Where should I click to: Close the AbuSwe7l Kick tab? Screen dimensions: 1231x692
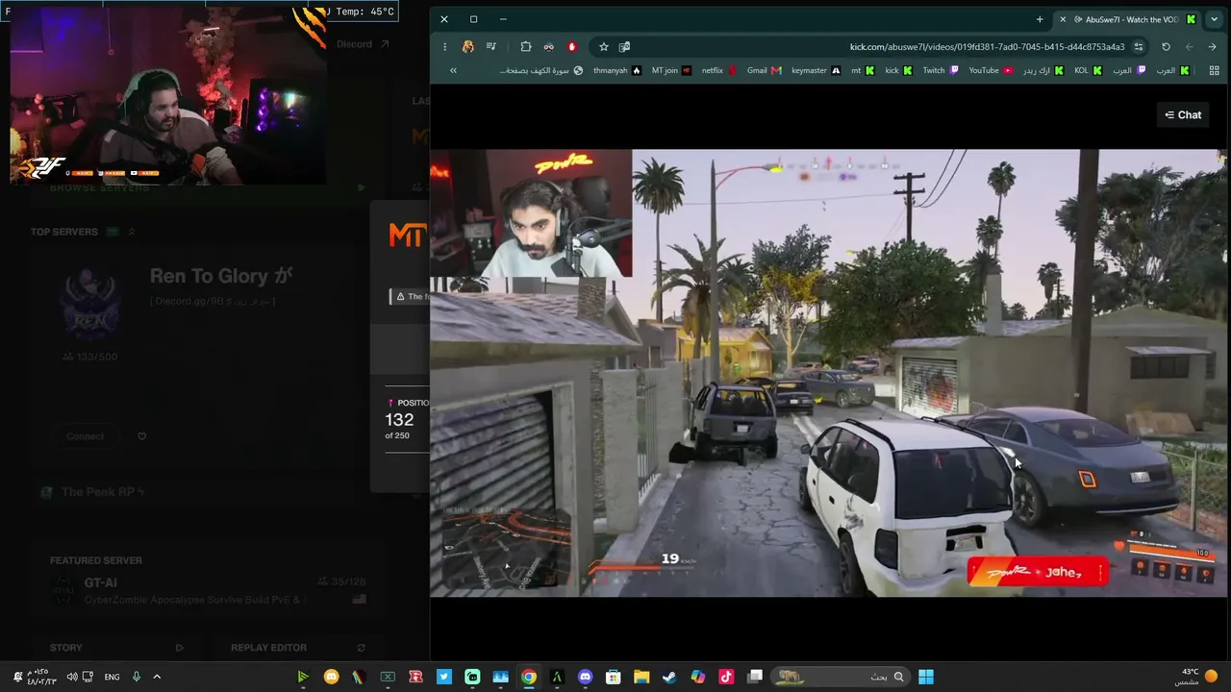1063,19
